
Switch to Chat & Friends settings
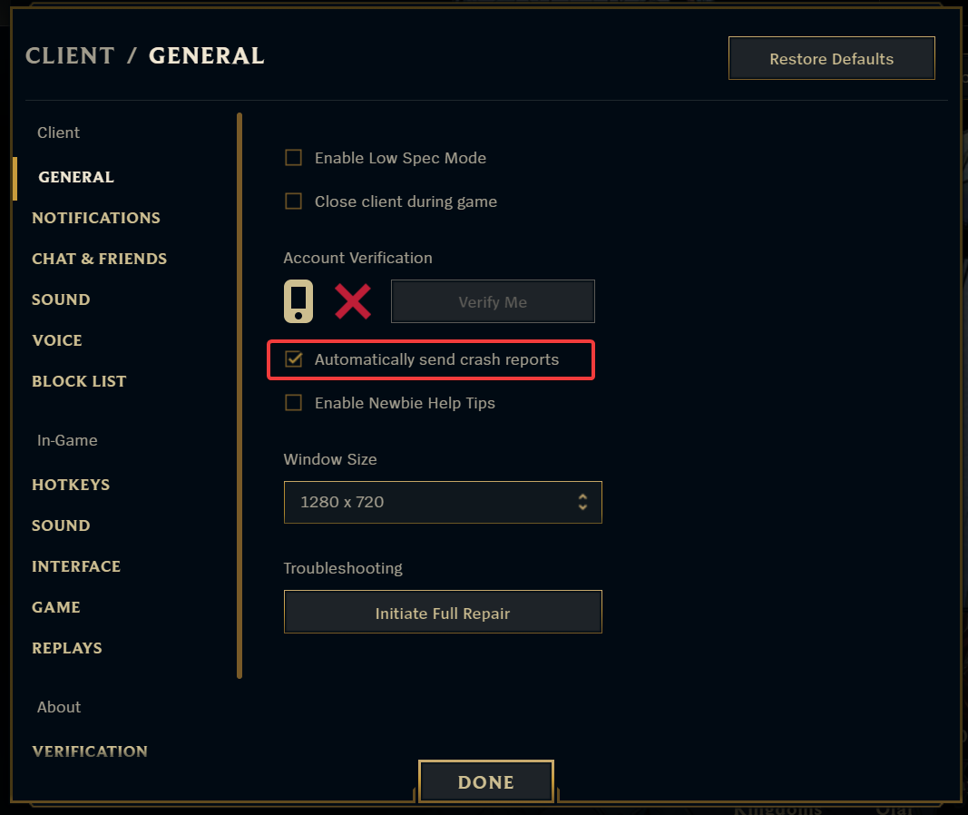[x=100, y=259]
